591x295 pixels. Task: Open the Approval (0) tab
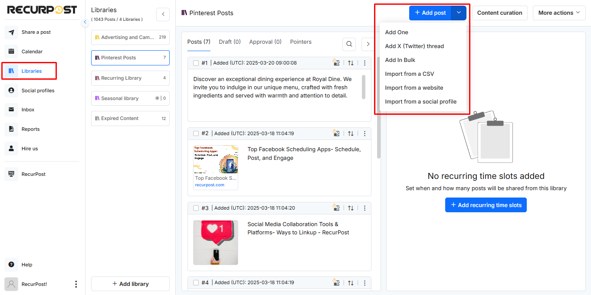[x=265, y=42]
